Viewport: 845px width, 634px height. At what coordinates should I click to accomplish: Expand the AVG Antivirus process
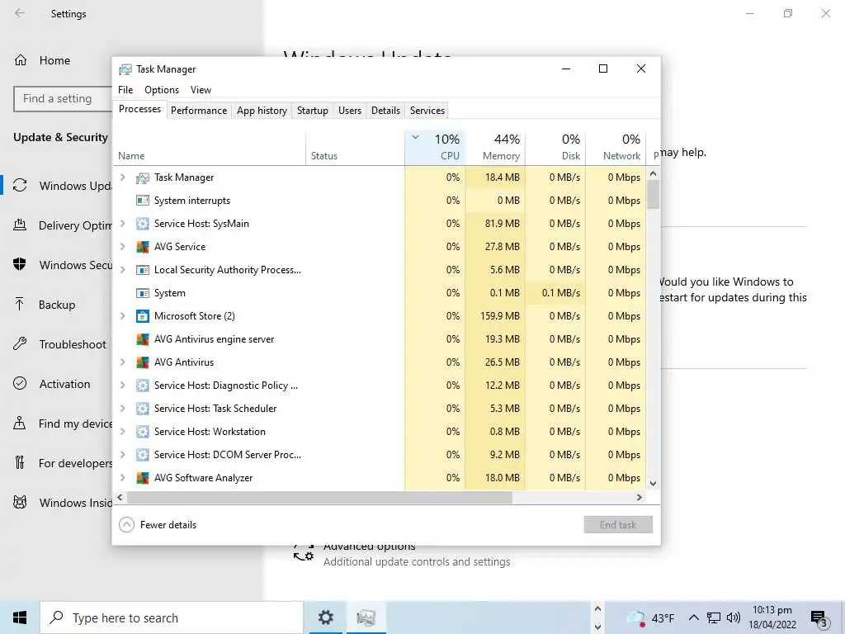click(123, 362)
